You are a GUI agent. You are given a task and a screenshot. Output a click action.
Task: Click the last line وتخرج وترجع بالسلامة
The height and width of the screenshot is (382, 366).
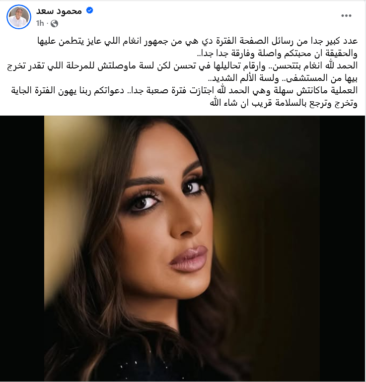pos(284,103)
